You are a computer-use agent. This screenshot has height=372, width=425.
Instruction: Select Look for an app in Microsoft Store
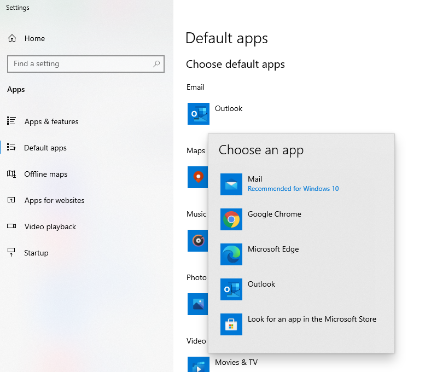tap(301, 324)
